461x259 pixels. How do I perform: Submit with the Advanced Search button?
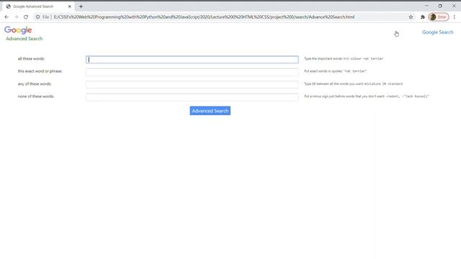coord(210,111)
